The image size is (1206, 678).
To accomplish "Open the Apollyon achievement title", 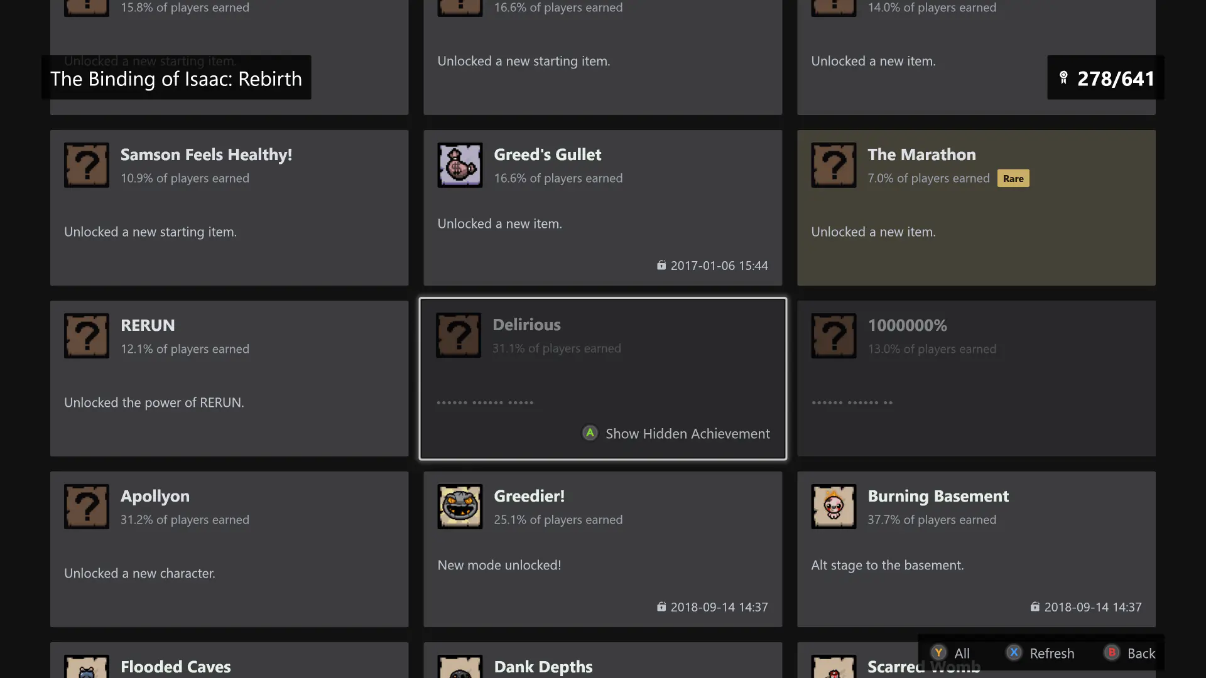I will click(155, 496).
